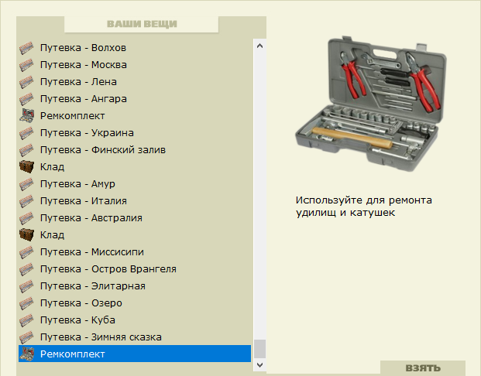Viewport: 481px width, 376px height.
Task: Click the ticket icon beside Путевка - Остров Врангеля
Action: [x=26, y=269]
